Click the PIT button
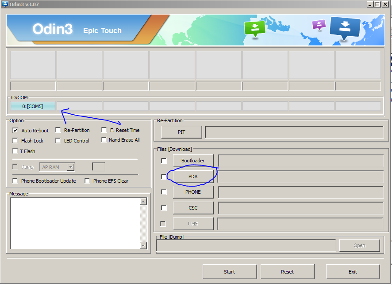 click(x=181, y=132)
